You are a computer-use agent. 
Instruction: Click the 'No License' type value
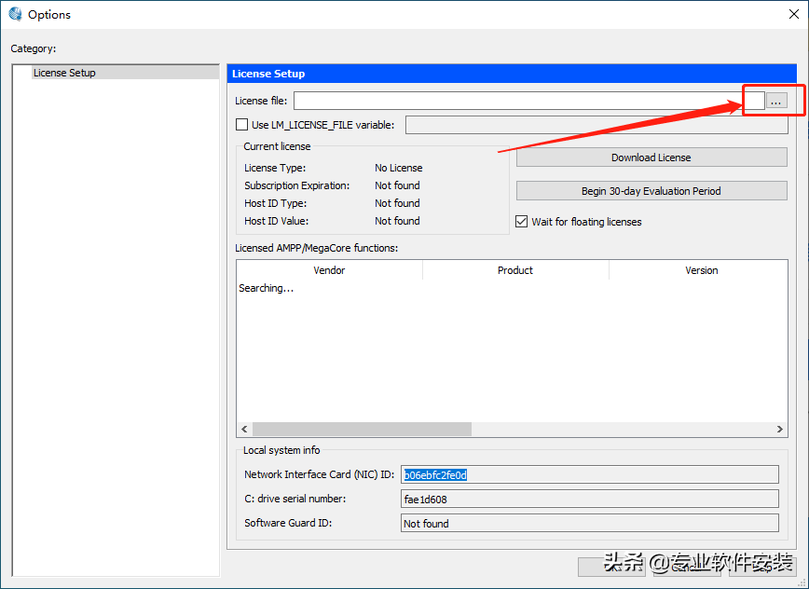(398, 168)
